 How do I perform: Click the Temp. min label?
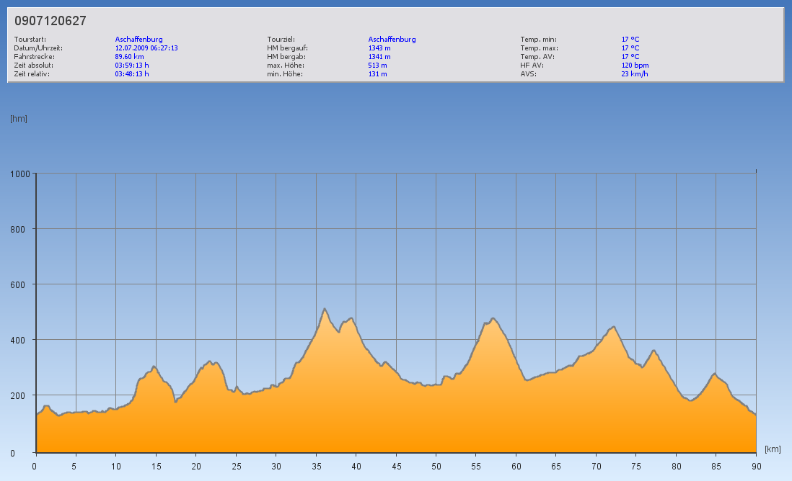point(538,40)
